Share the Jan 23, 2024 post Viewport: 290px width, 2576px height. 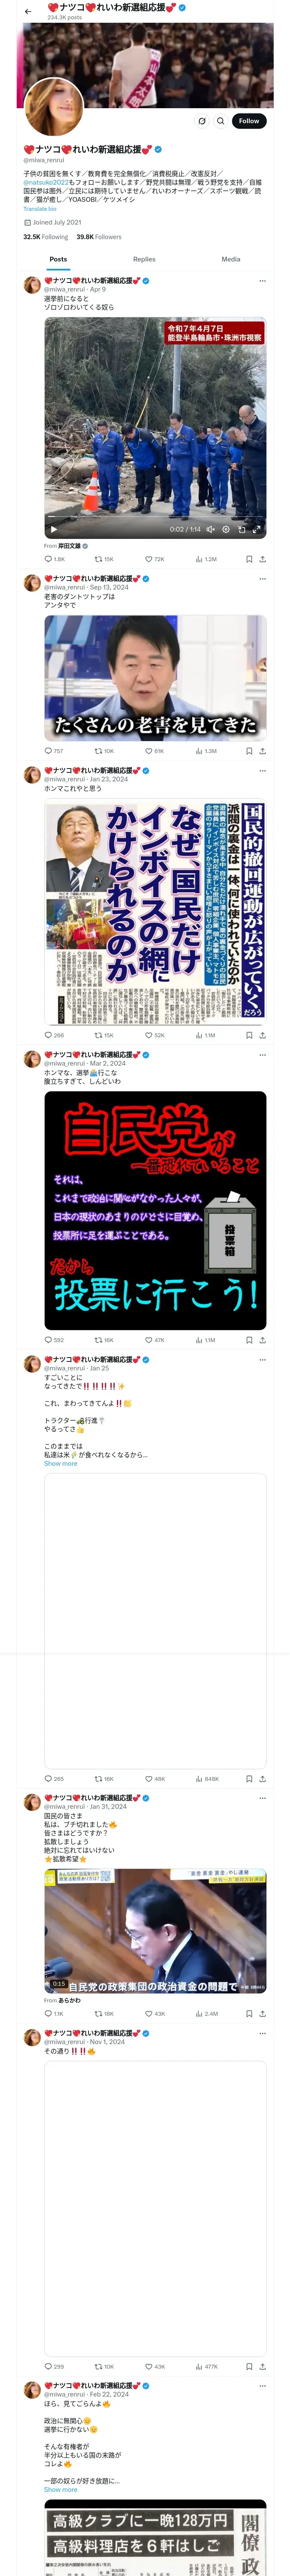click(262, 1035)
